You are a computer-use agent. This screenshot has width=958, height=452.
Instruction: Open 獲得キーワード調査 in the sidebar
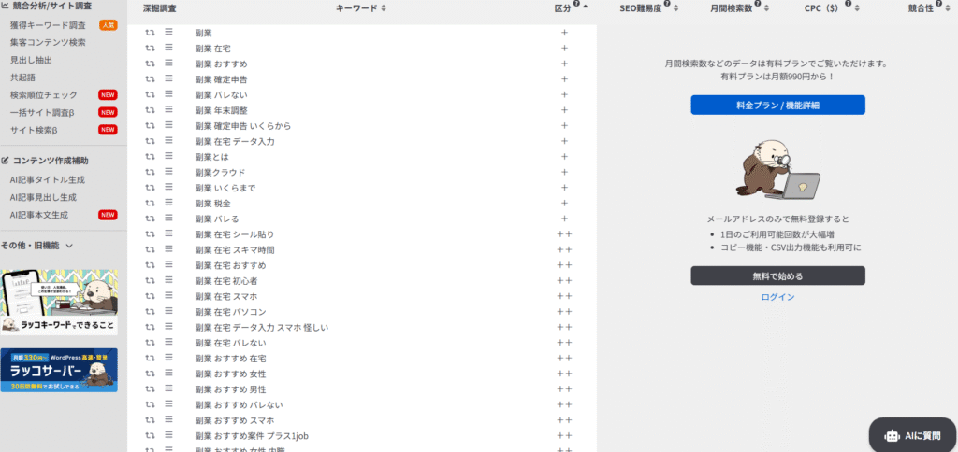coord(48,25)
